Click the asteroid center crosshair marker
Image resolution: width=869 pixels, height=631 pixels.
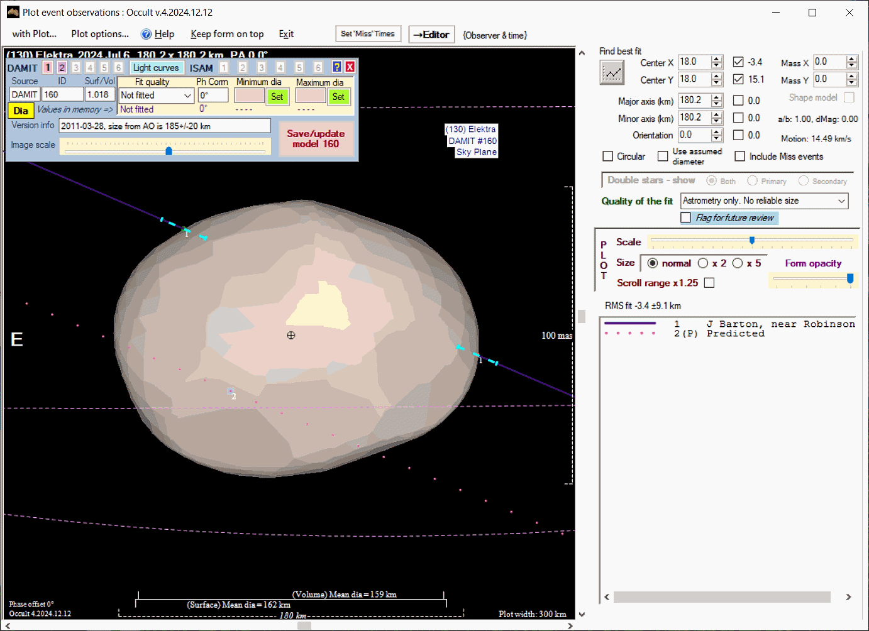point(291,336)
